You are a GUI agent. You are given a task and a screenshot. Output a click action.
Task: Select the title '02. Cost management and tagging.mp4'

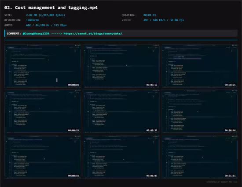pyautogui.click(x=51, y=7)
